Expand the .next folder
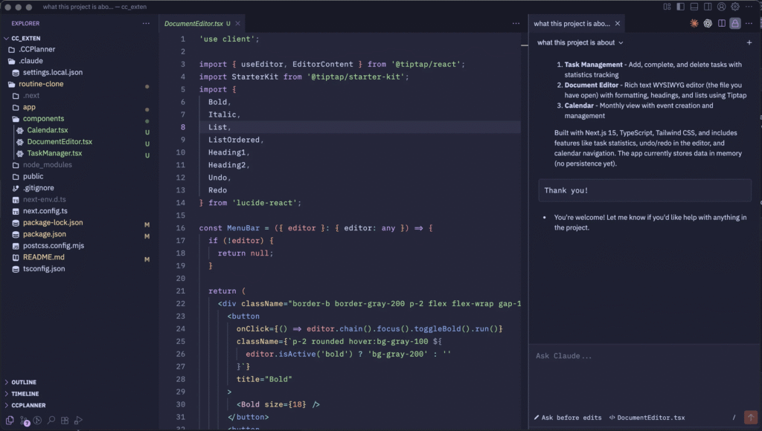762x431 pixels. coord(31,96)
